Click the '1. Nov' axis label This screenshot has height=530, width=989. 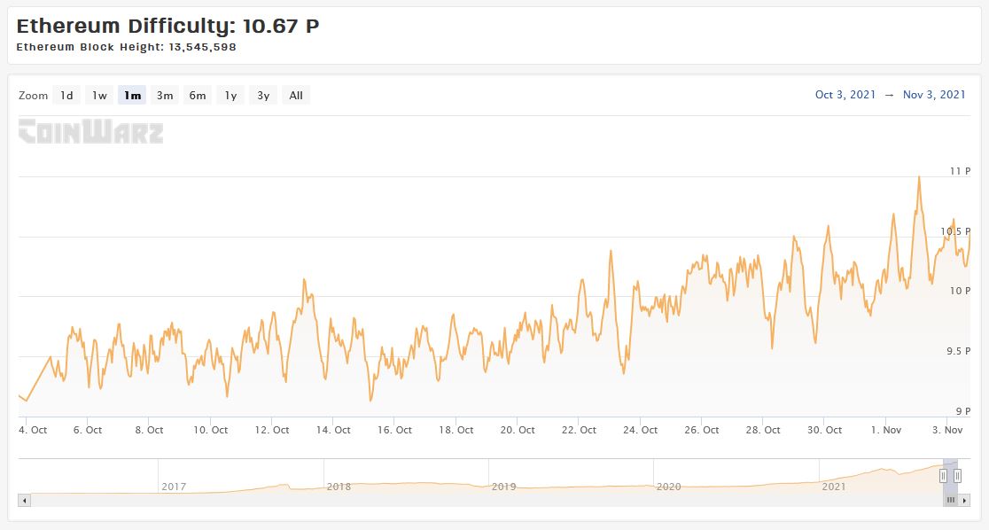tap(886, 430)
